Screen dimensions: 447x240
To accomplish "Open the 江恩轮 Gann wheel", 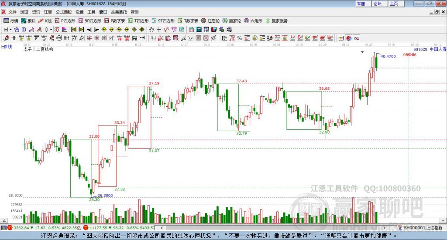I will point(210,21).
